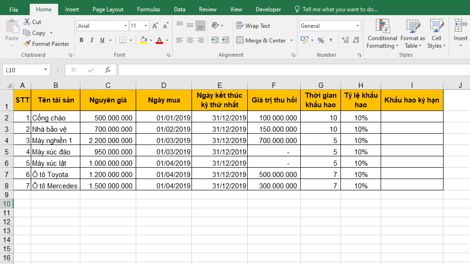Switch to the Formulas tab
Image resolution: width=470 pixels, height=264 pixels.
pyautogui.click(x=148, y=9)
